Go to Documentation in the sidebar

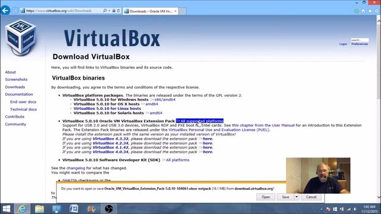tap(19, 94)
